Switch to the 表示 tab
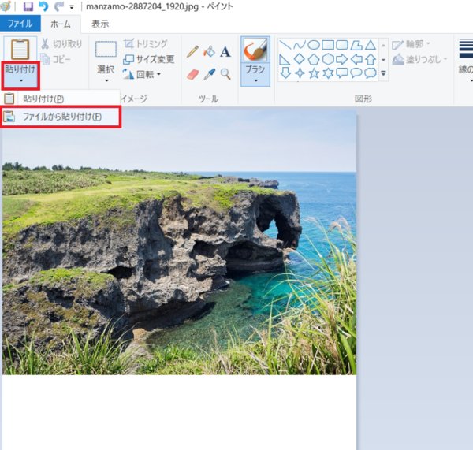 (x=100, y=24)
